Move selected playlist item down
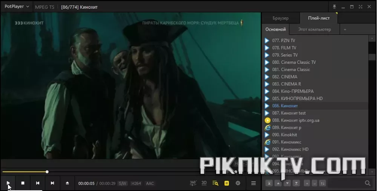This screenshot has width=377, height=191. click(287, 183)
